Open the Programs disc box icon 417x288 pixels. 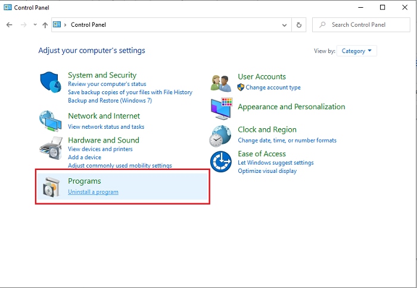point(51,187)
